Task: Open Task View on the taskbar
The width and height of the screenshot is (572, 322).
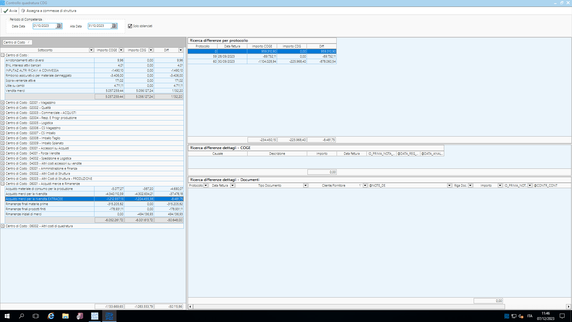Action: click(x=36, y=316)
